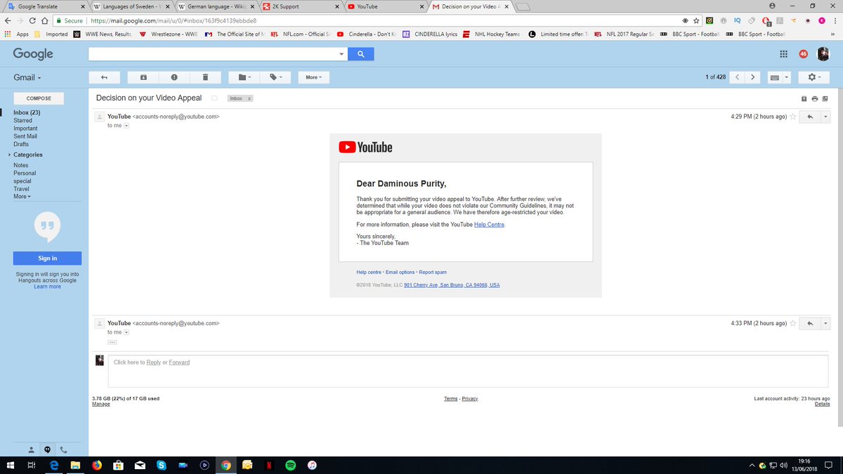Open more options for 4:33 PM message
Image resolution: width=843 pixels, height=474 pixels.
(825, 323)
